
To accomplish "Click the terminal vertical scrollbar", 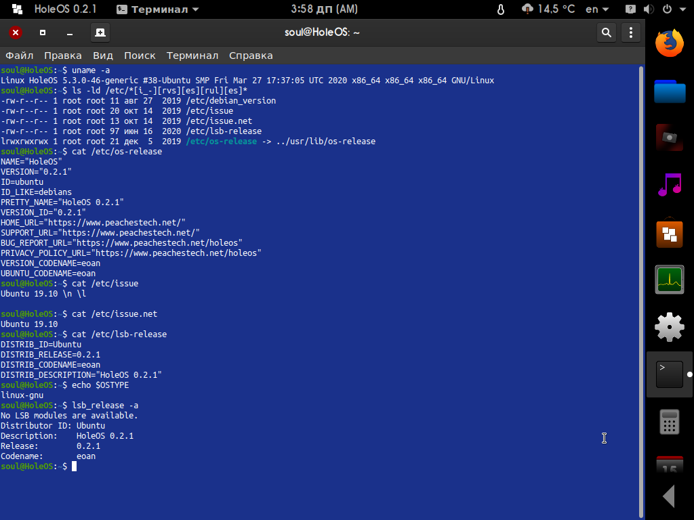I will [641, 292].
